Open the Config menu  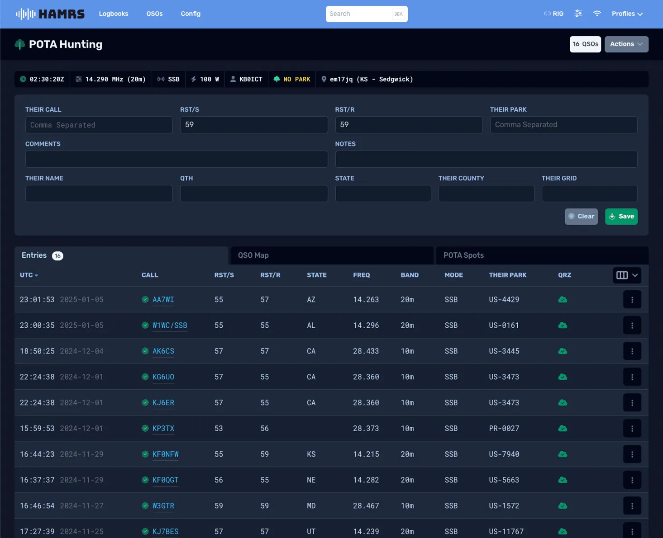191,14
